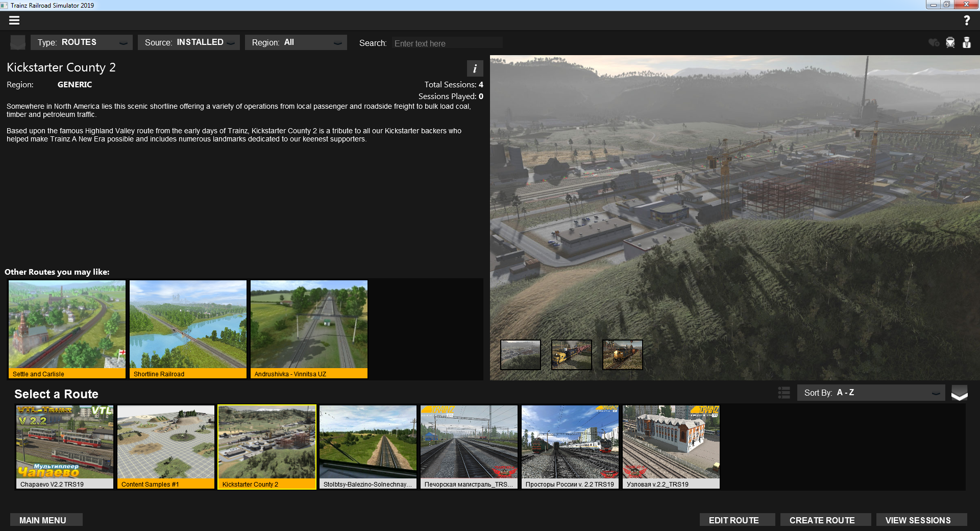Select the Stolbtsy-Balezino-Solnechnay route
Screen dimensions: 980x531
pyautogui.click(x=368, y=447)
